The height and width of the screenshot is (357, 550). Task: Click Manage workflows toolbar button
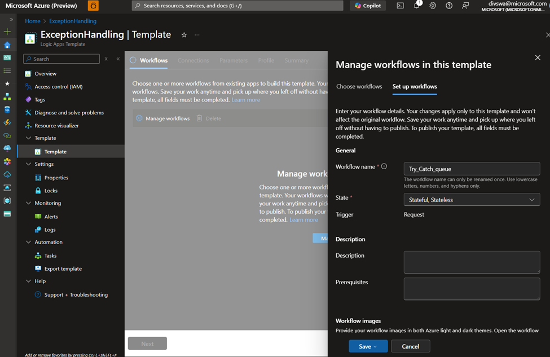(x=163, y=118)
